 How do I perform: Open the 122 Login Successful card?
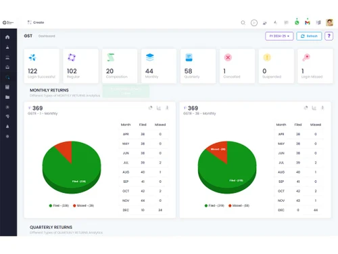coord(42,66)
